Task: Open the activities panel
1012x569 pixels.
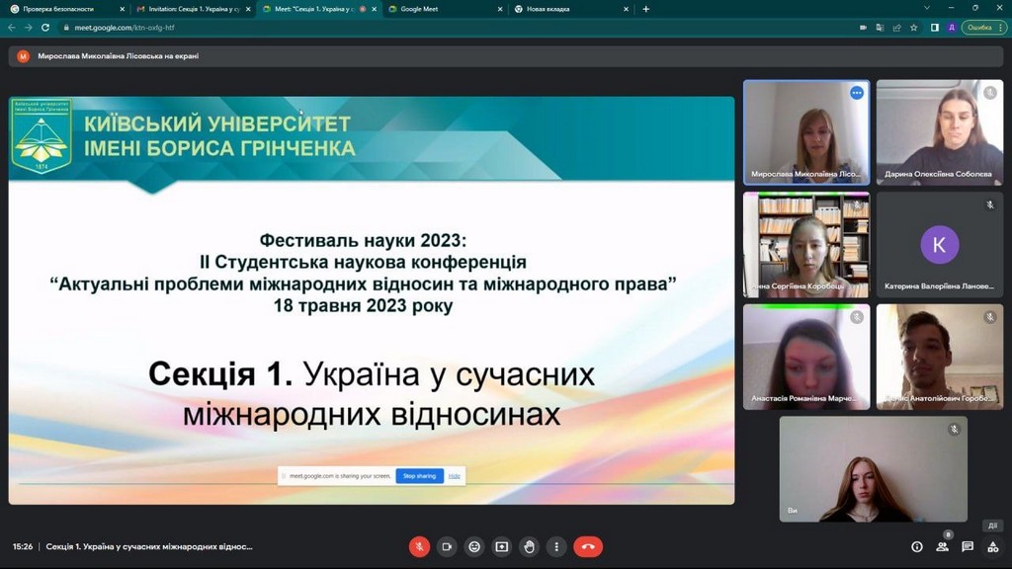Action: [x=992, y=546]
